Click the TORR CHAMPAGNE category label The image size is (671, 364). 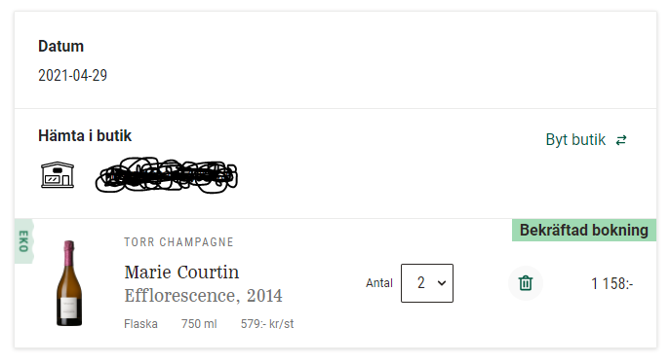178,242
